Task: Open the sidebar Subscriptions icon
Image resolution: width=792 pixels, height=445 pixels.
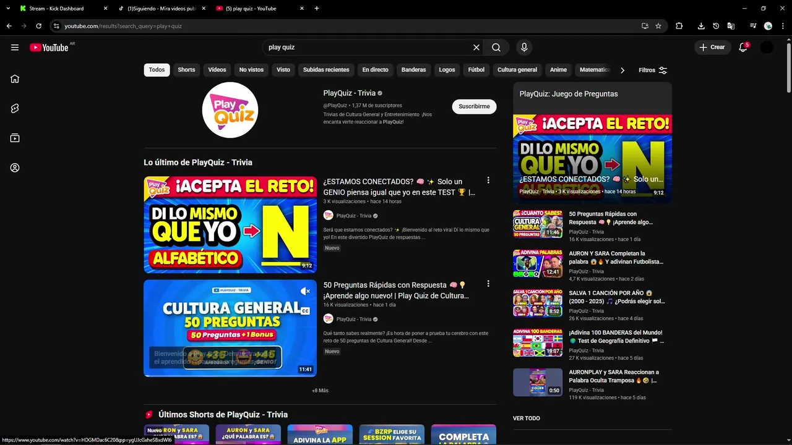Action: click(x=15, y=138)
